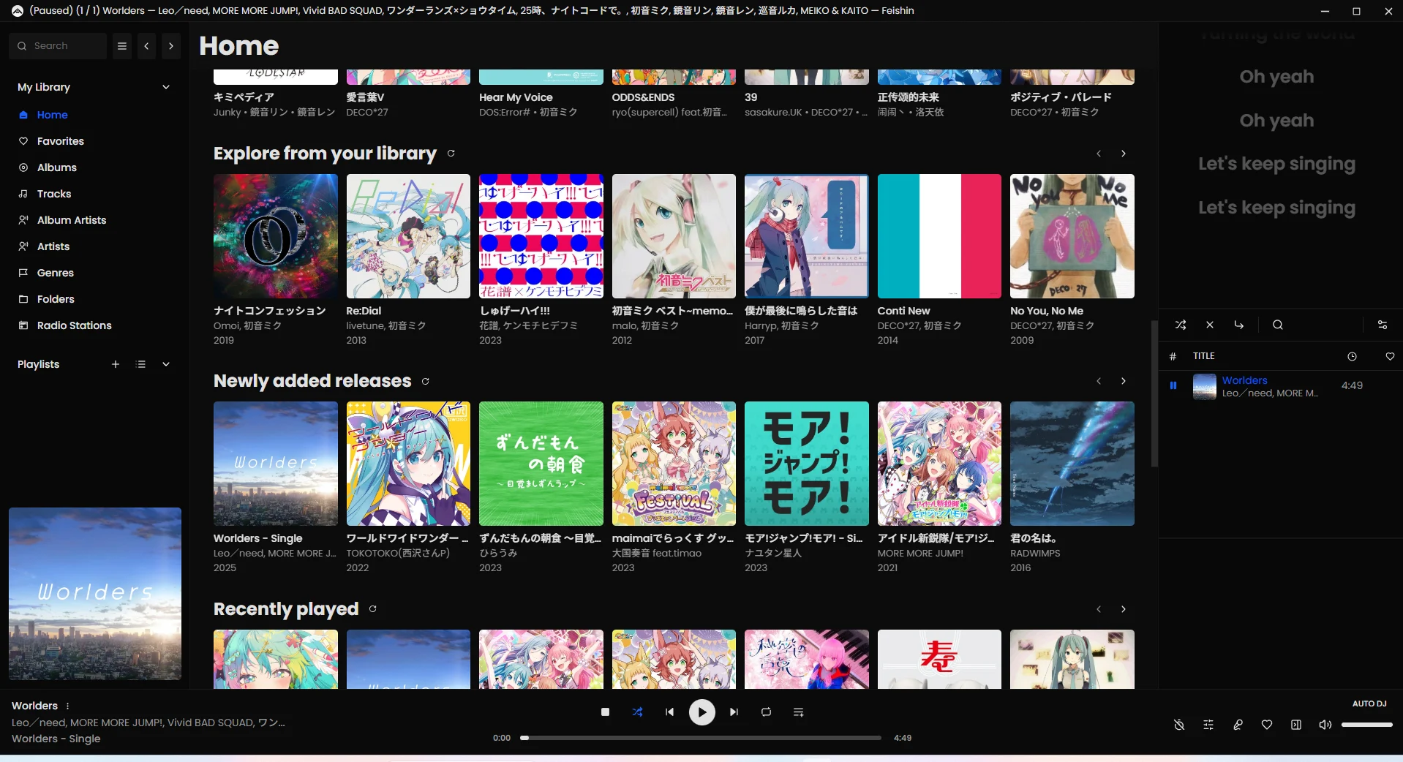
Task: Refresh the Recently played section
Action: point(373,609)
